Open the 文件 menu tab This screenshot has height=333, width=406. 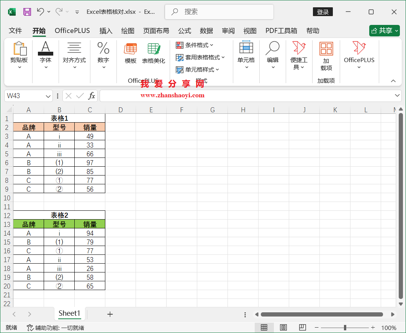(15, 31)
